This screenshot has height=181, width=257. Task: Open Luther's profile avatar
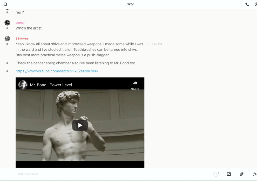tap(7, 23)
